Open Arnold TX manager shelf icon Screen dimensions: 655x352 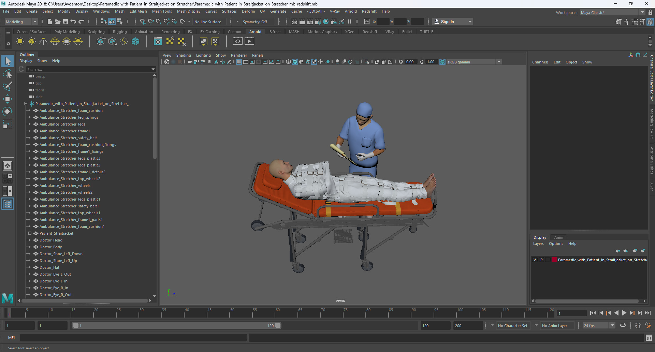tap(158, 42)
